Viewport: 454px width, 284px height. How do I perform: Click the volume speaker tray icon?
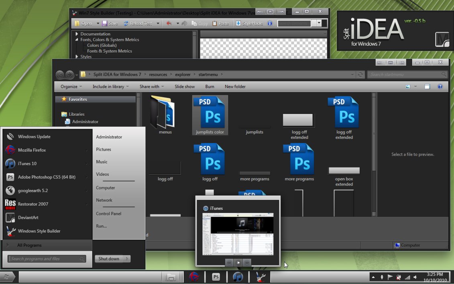coord(415,277)
